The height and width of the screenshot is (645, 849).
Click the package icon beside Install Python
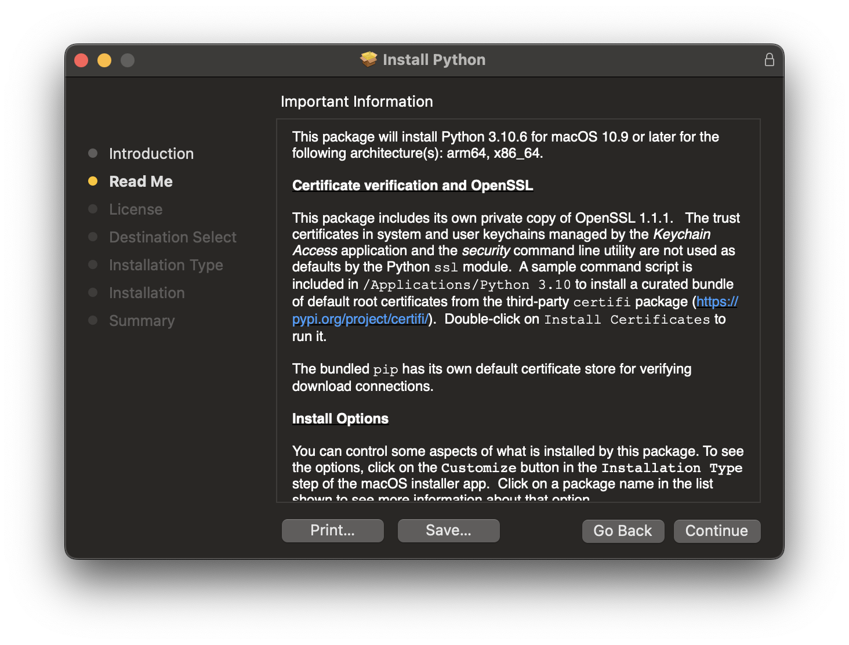[368, 59]
